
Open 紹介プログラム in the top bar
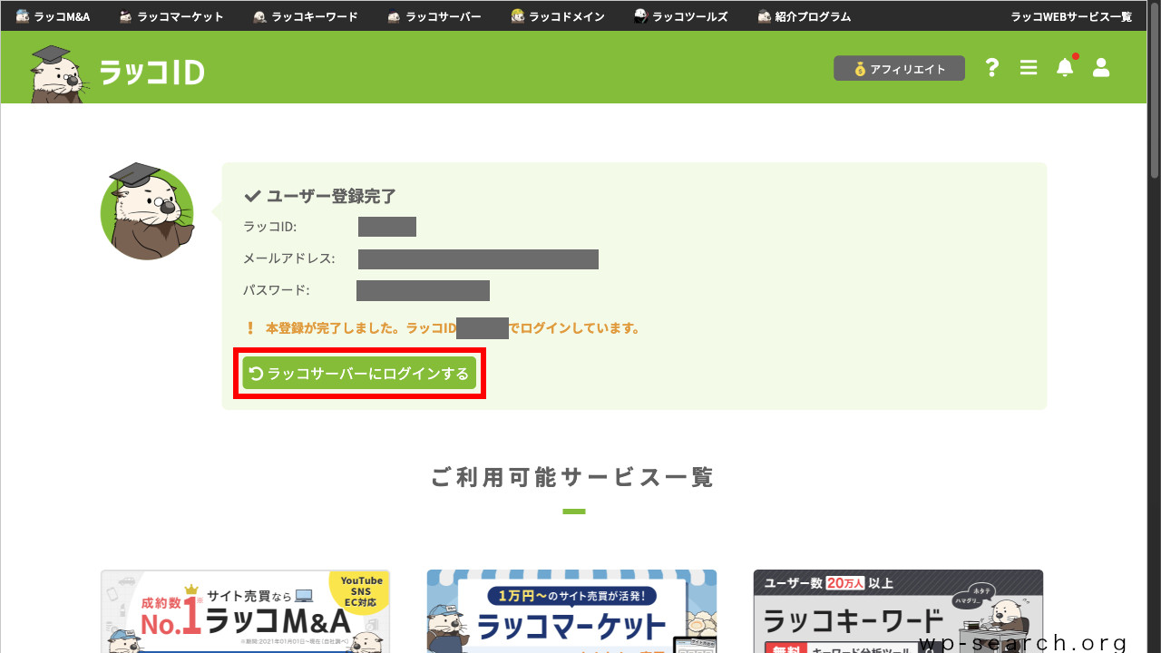tap(805, 16)
